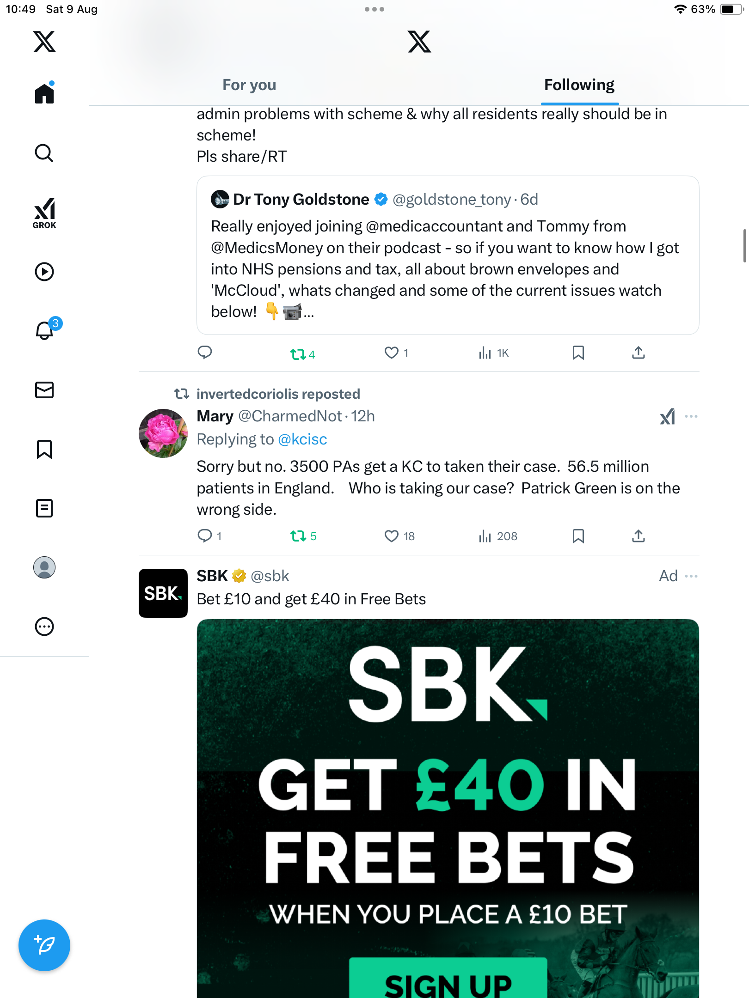
Task: Open Lists icon in sidebar
Action: pyautogui.click(x=44, y=508)
